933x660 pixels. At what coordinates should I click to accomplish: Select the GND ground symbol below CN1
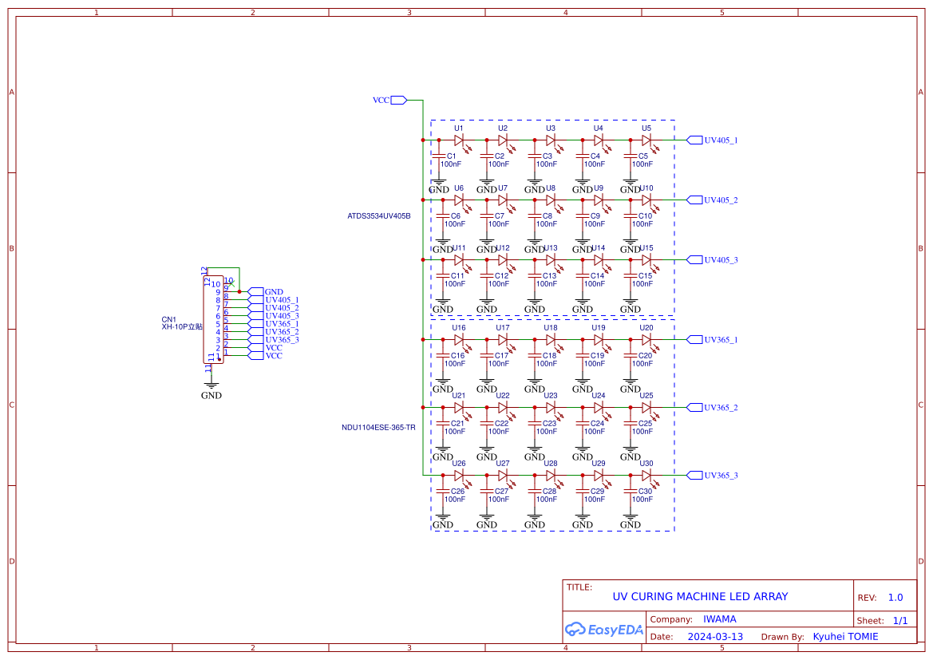coord(211,383)
